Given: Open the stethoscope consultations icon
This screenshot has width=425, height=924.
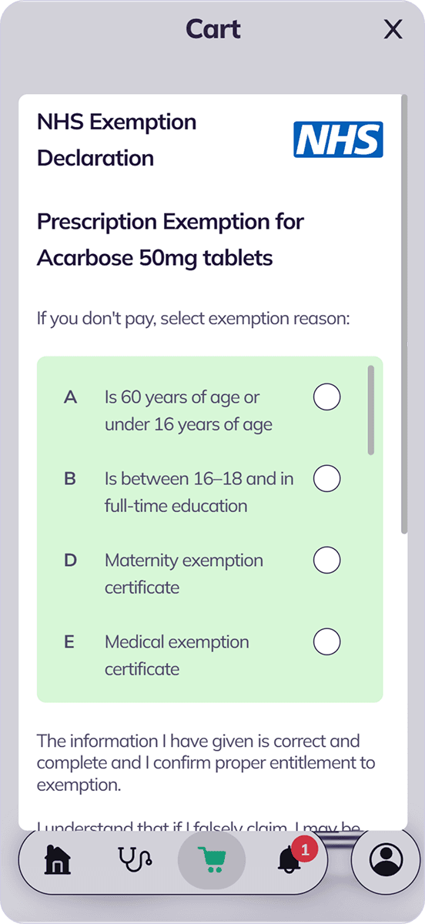Looking at the screenshot, I should pos(135,860).
